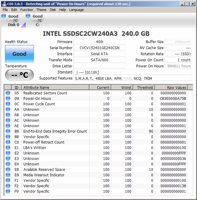The image size is (197, 200).
Task: Click the Power On Hours value field
Action: [178, 66]
